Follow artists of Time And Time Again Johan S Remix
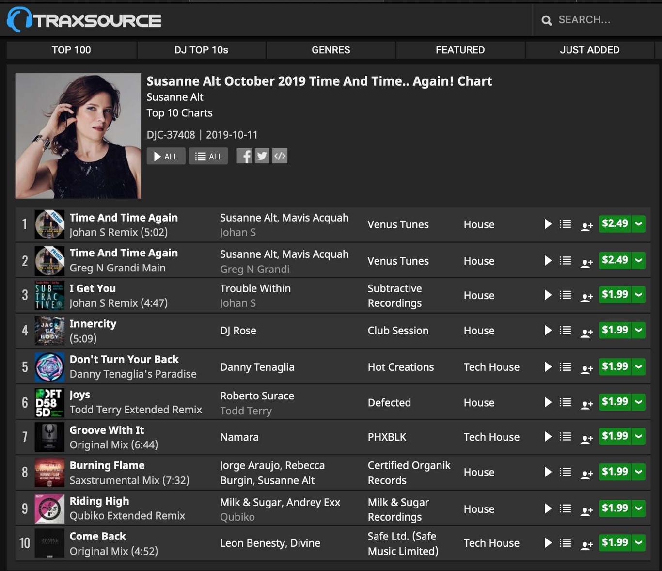Screen dimensions: 662x571 tap(586, 226)
